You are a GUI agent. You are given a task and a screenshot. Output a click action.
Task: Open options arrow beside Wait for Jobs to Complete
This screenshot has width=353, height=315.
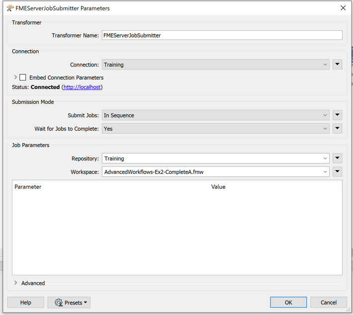337,128
